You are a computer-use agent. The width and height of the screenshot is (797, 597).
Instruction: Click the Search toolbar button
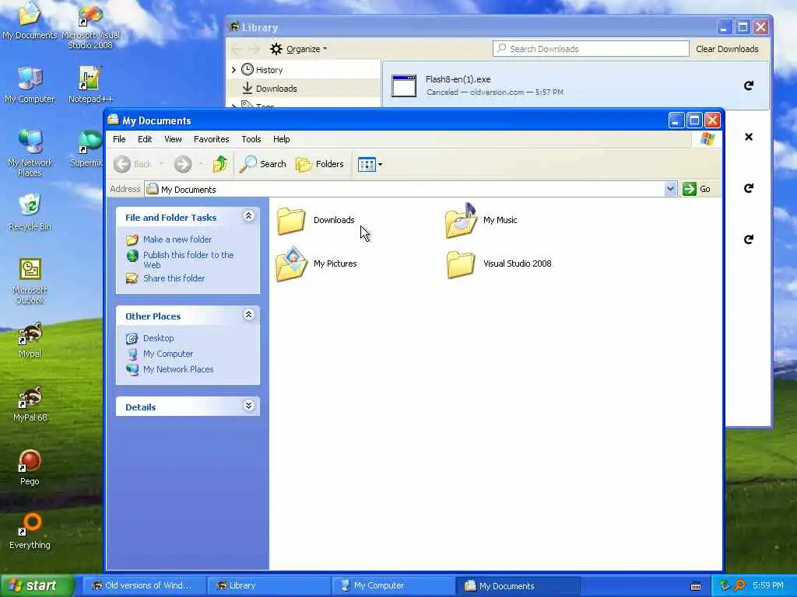pyautogui.click(x=263, y=164)
